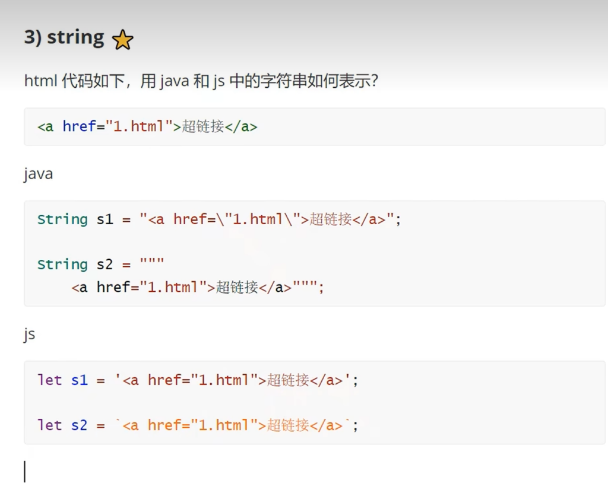Image resolution: width=608 pixels, height=484 pixels.
Task: Select the "java" section label
Action: click(38, 174)
